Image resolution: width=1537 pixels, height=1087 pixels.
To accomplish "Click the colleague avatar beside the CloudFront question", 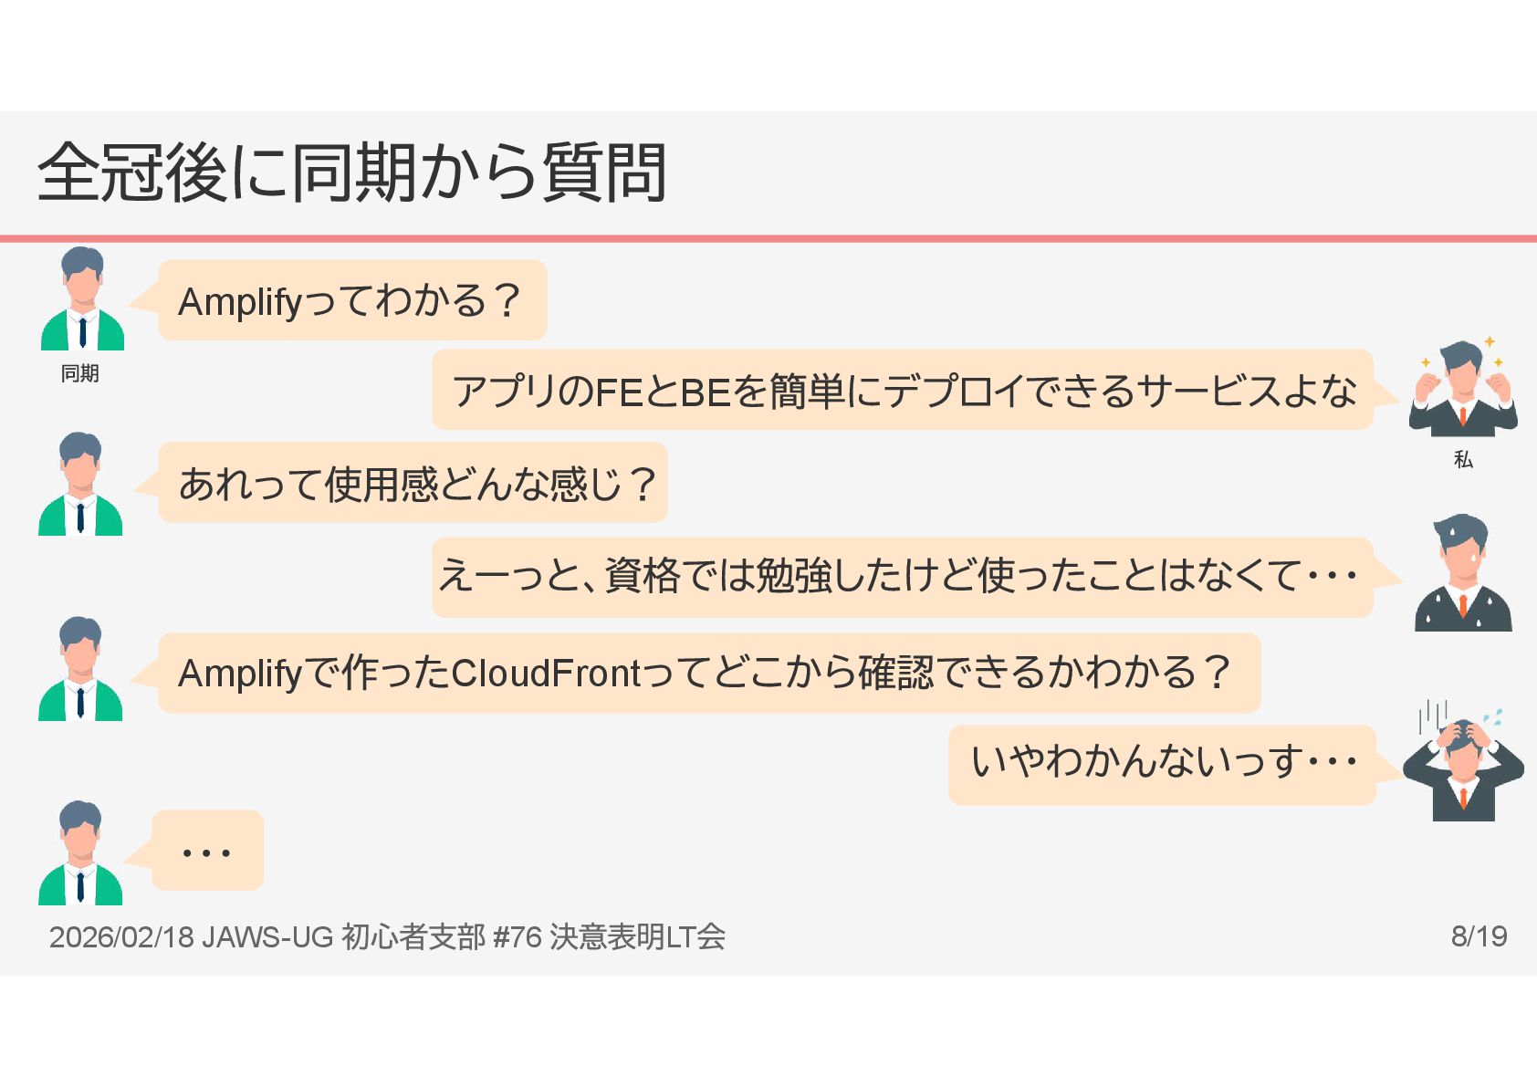I will [80, 669].
